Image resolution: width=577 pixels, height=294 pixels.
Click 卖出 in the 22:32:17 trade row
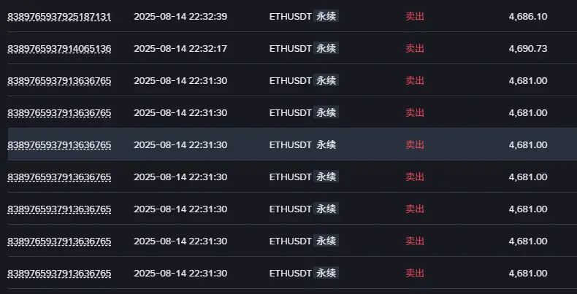[415, 48]
